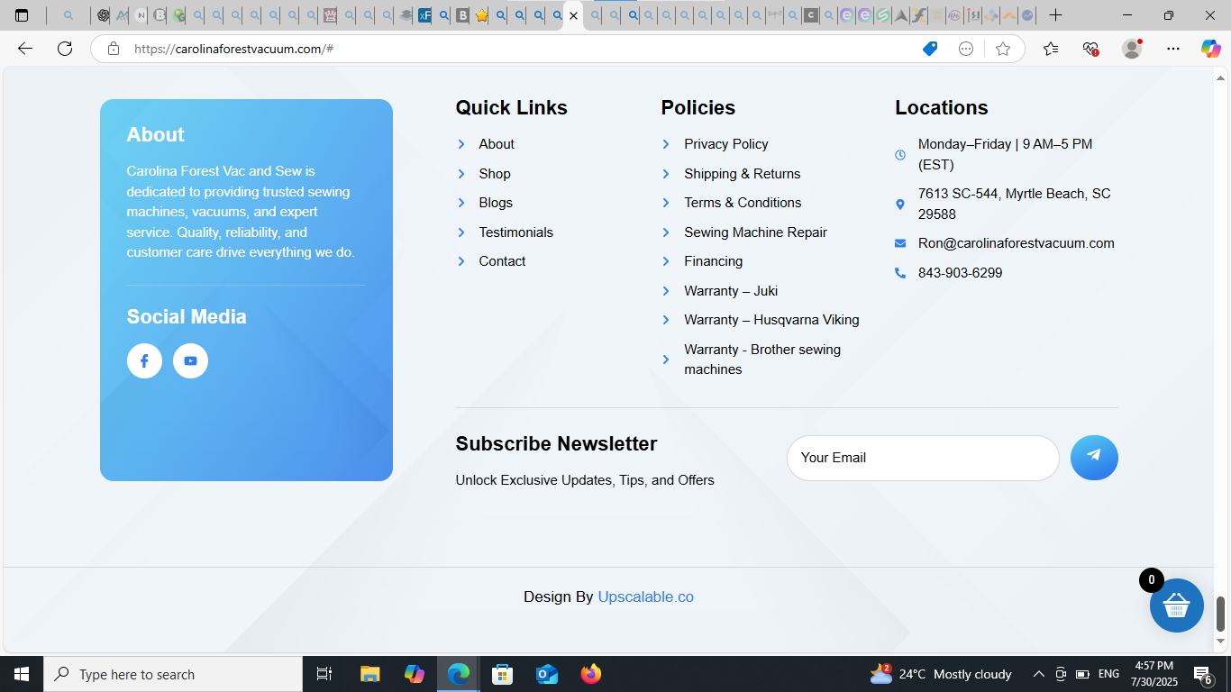Image resolution: width=1231 pixels, height=692 pixels.
Task: Click the Monday–Friday hours text
Action: [x=1005, y=154]
